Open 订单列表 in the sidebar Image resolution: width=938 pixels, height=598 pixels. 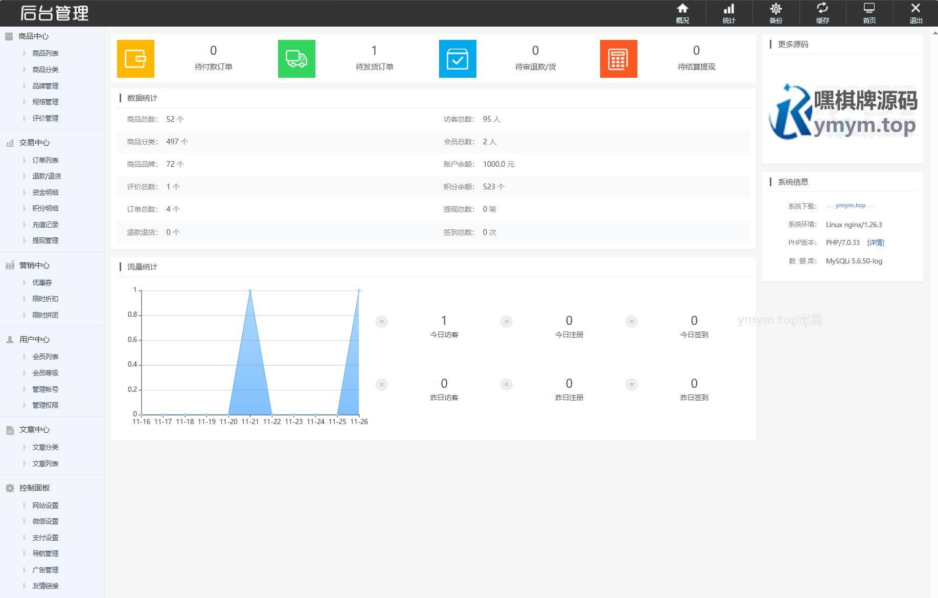pos(45,160)
